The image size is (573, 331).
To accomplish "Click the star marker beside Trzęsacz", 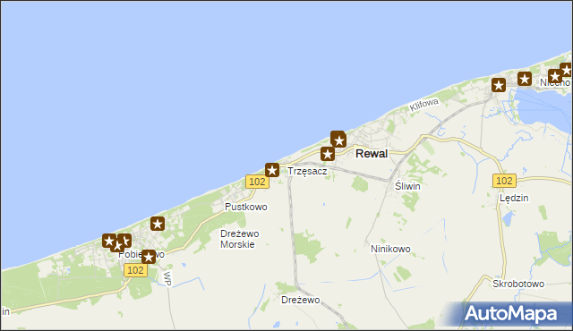I will coord(272,170).
